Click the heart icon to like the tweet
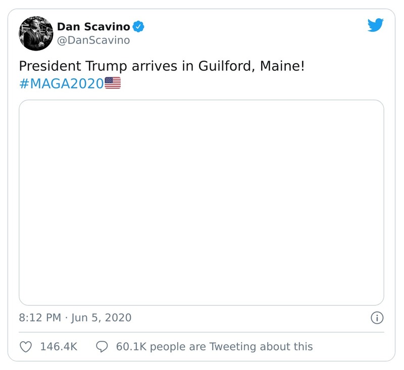 click(x=25, y=347)
